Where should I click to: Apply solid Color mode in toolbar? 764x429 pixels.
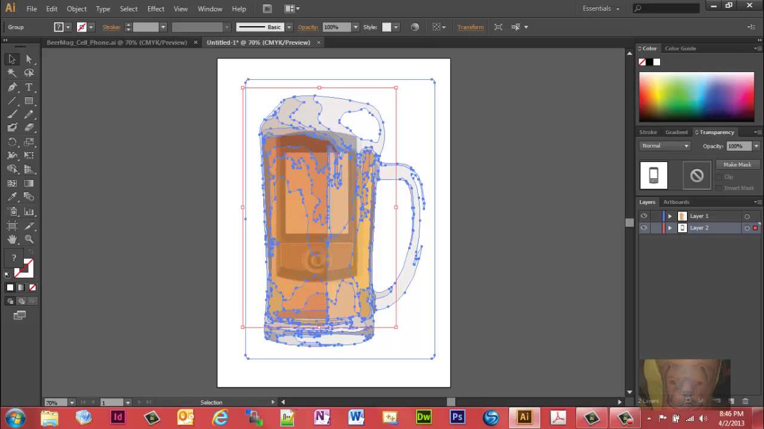tap(10, 287)
